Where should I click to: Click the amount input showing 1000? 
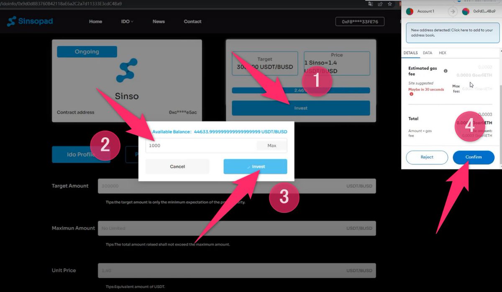[201, 146]
